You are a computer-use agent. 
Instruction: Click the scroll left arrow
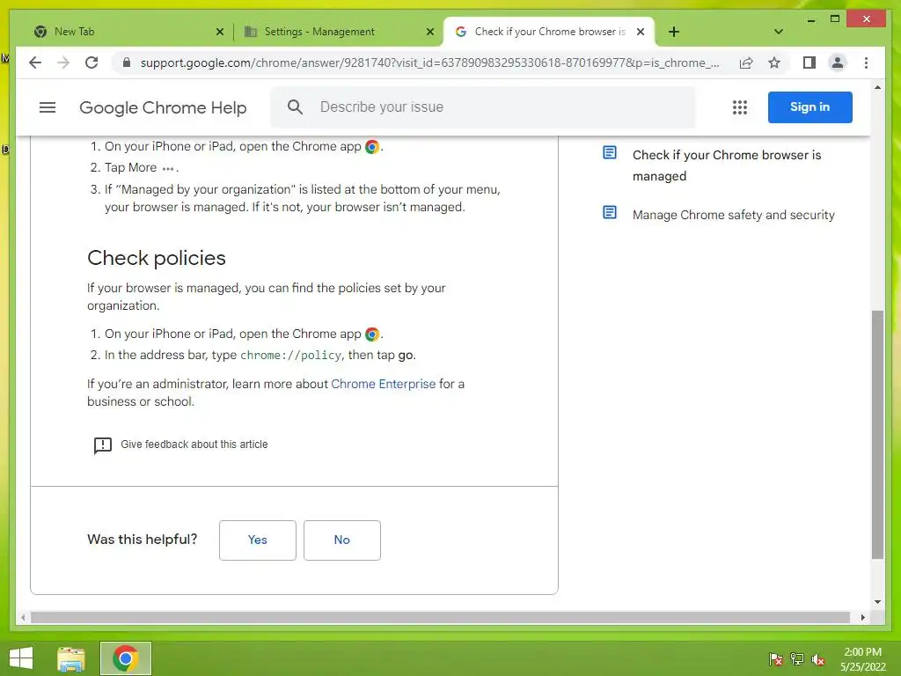tap(23, 617)
